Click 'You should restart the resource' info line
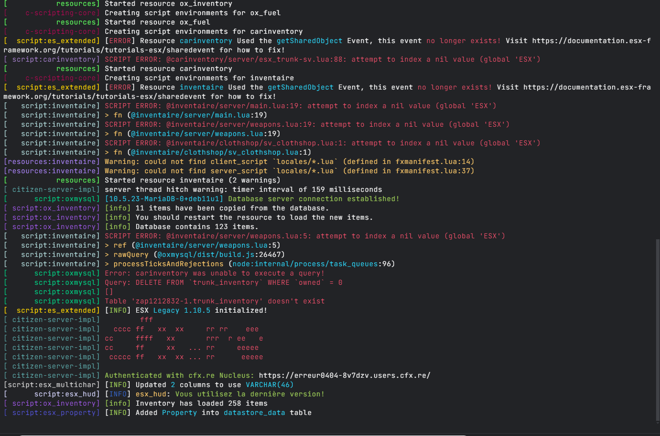The image size is (660, 436). click(239, 217)
